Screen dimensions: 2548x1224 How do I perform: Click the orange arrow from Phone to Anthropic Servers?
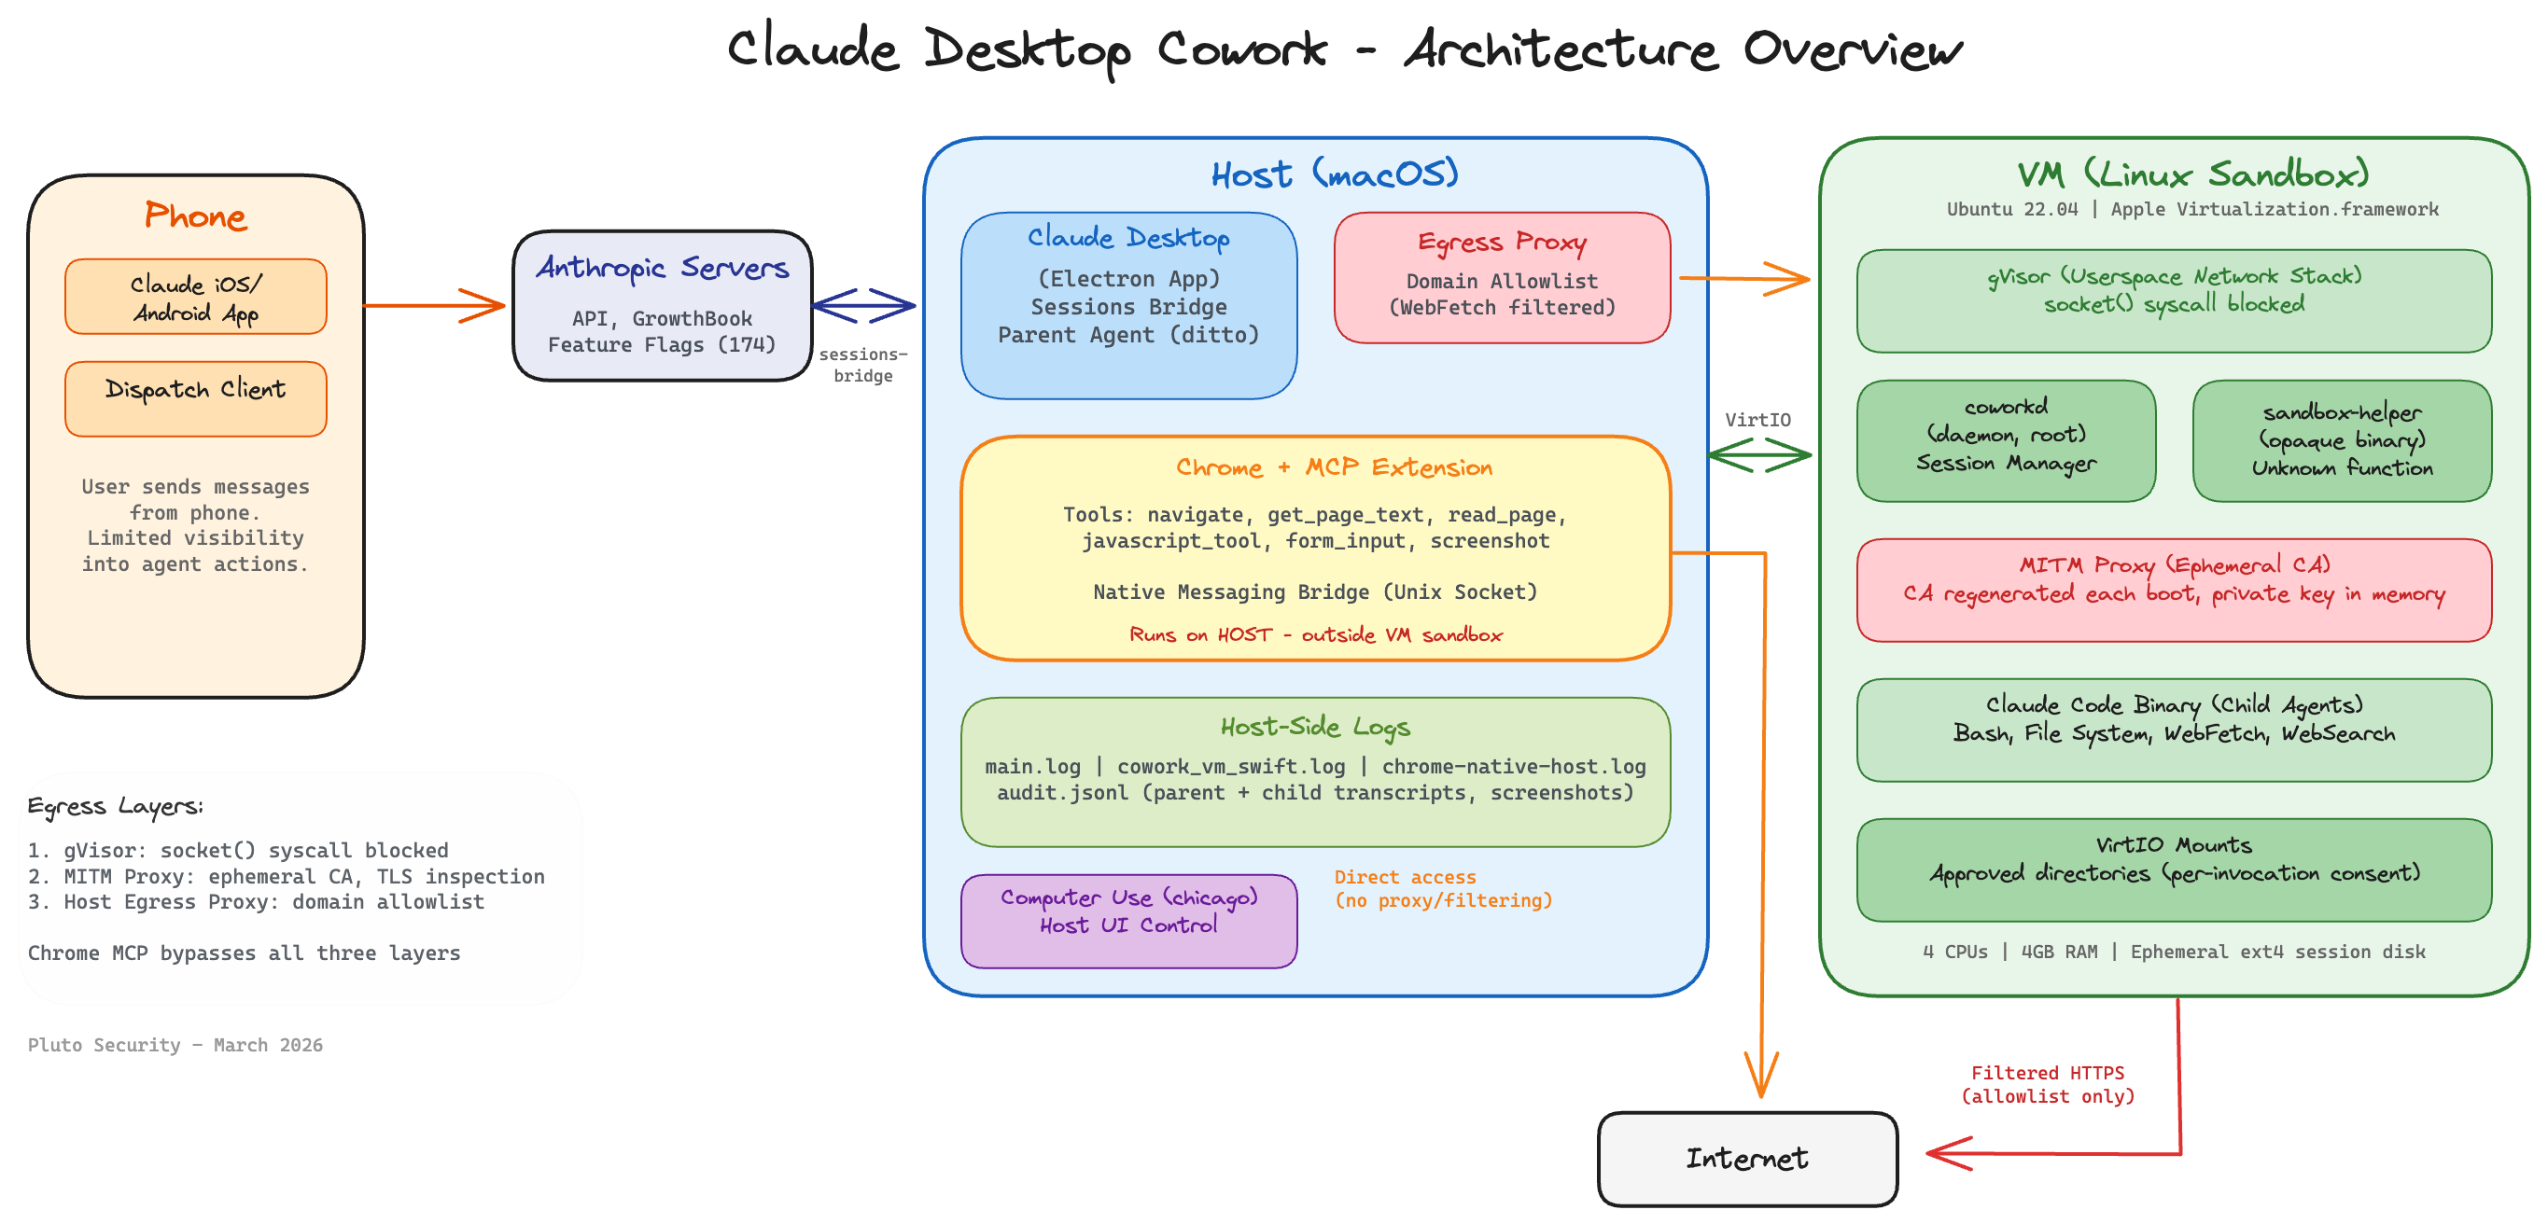435,305
